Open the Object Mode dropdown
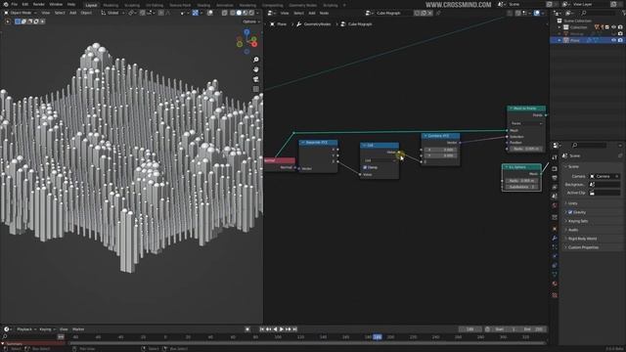 [x=21, y=13]
